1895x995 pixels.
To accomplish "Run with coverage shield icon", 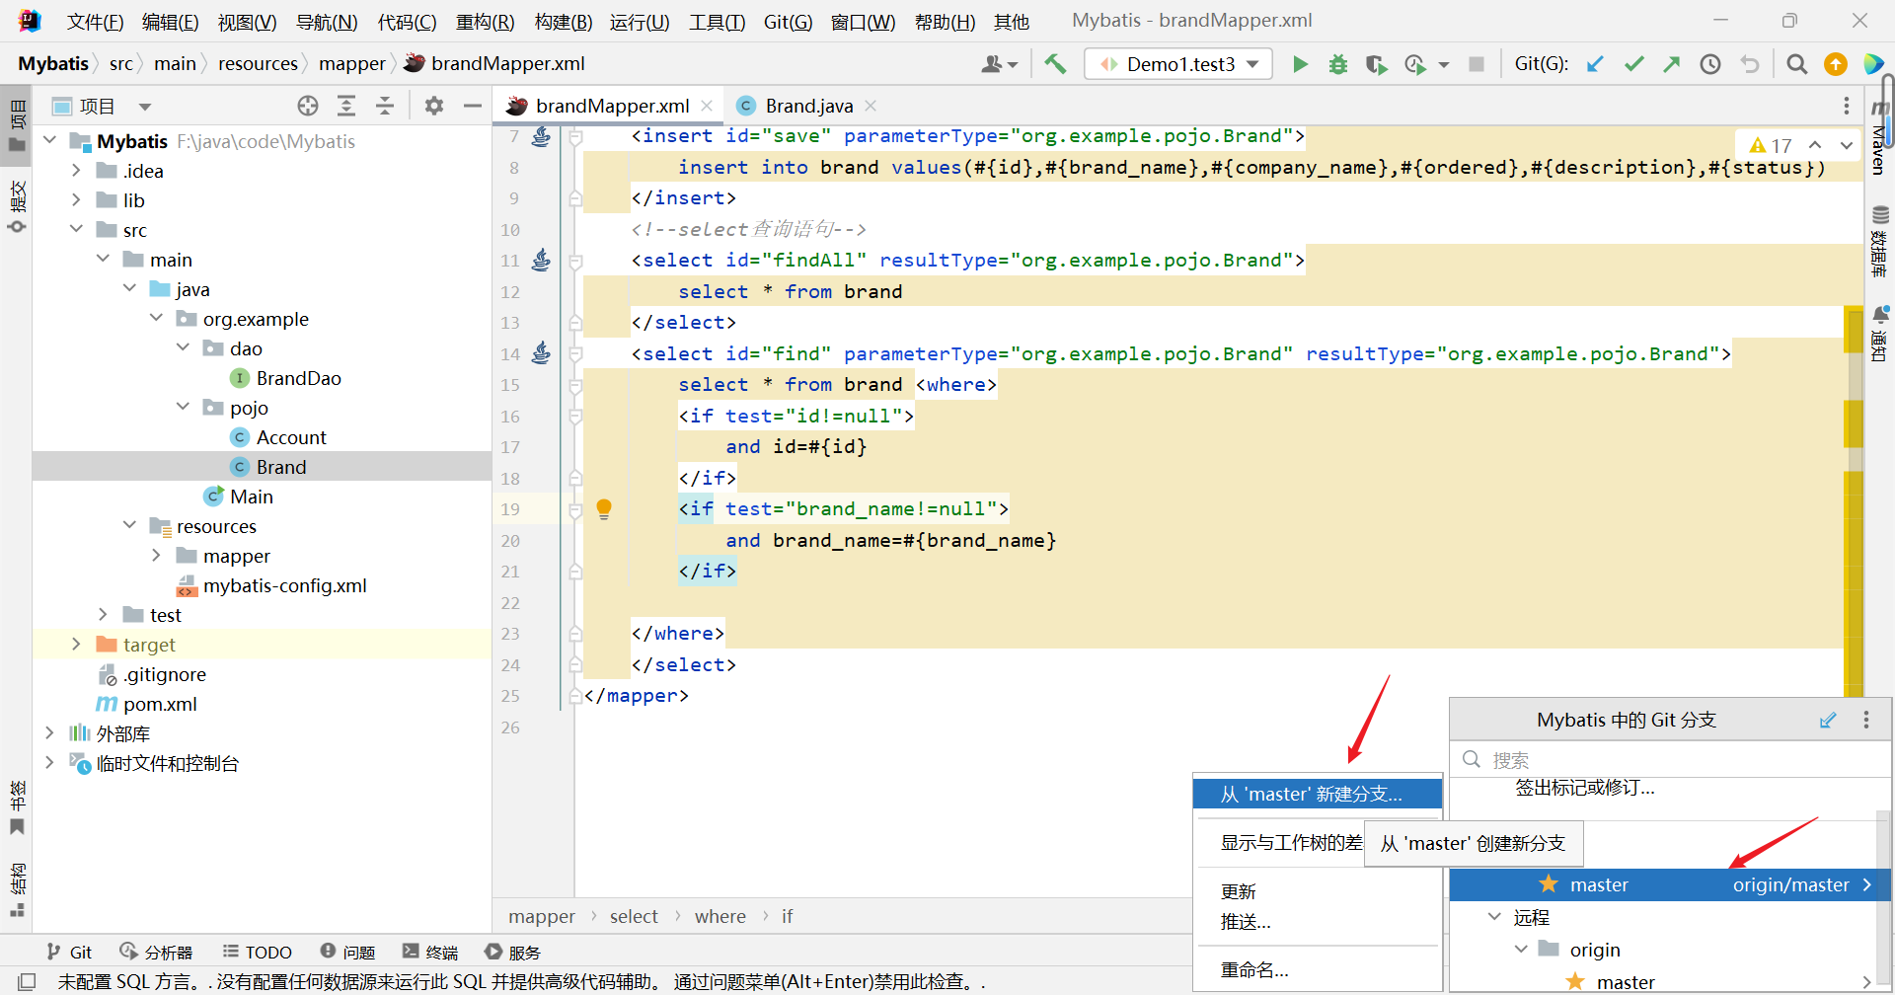I will point(1376,64).
